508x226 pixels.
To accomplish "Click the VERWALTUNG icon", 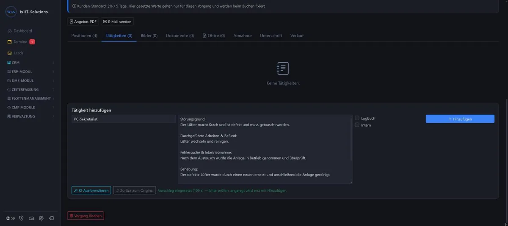I will point(9,116).
